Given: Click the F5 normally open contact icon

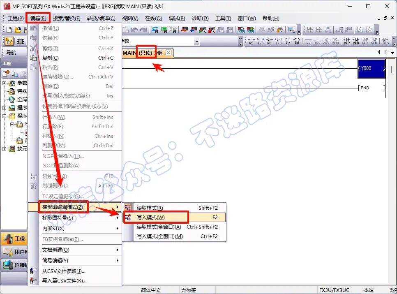Looking at the screenshot, I should tap(251, 41).
